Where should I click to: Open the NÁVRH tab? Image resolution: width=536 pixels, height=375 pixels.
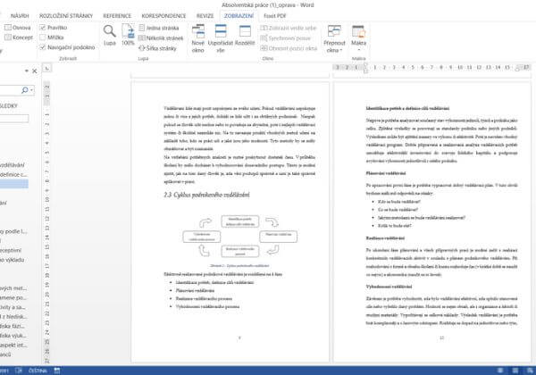tap(20, 16)
